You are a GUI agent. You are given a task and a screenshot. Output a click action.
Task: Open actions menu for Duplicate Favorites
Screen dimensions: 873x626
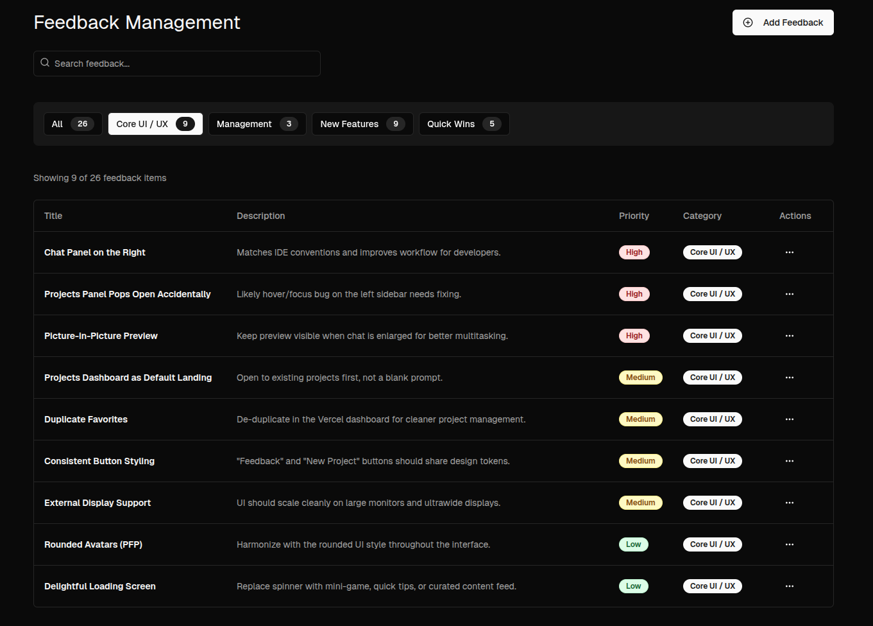789,419
